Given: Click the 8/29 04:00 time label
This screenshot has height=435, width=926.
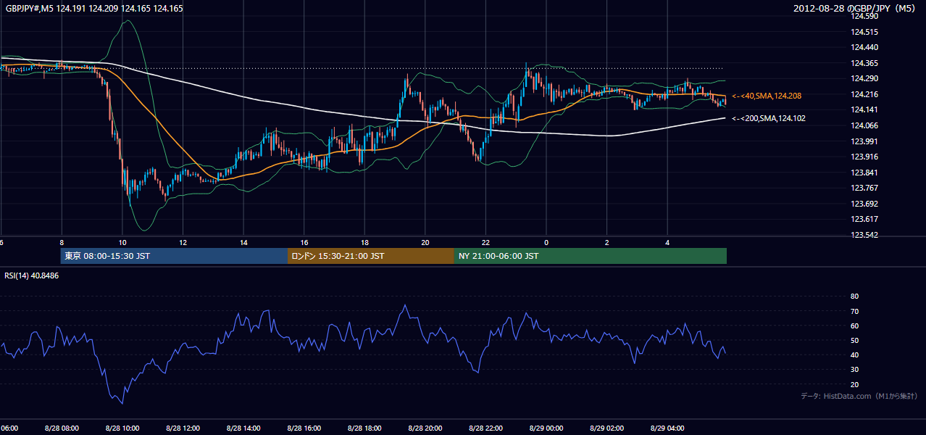Looking at the screenshot, I should (x=667, y=428).
